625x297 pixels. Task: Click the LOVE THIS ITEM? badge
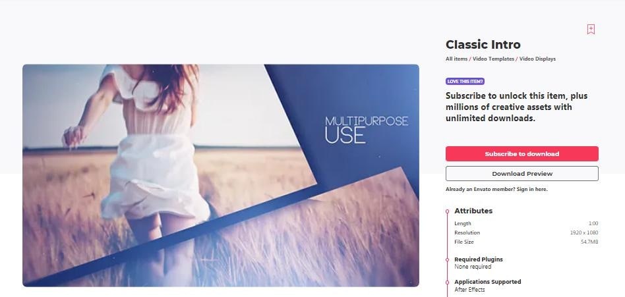465,82
